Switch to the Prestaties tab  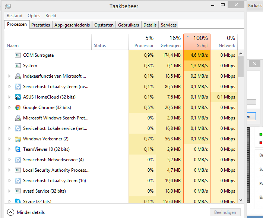click(41, 25)
